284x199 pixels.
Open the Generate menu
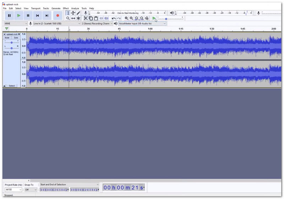pos(56,8)
